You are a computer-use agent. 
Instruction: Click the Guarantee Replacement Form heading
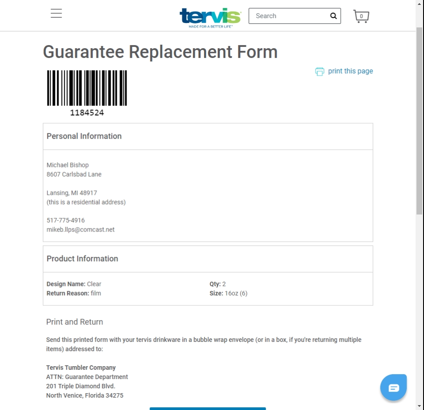click(160, 52)
